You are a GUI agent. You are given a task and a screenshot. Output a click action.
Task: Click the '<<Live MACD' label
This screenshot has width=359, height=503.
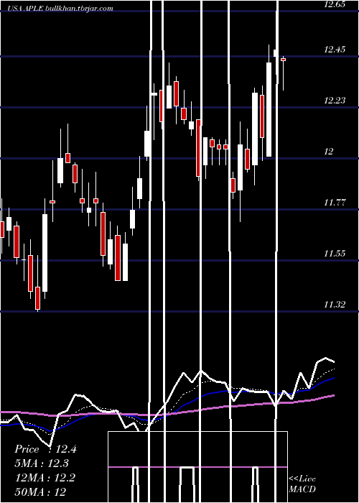coord(302,484)
